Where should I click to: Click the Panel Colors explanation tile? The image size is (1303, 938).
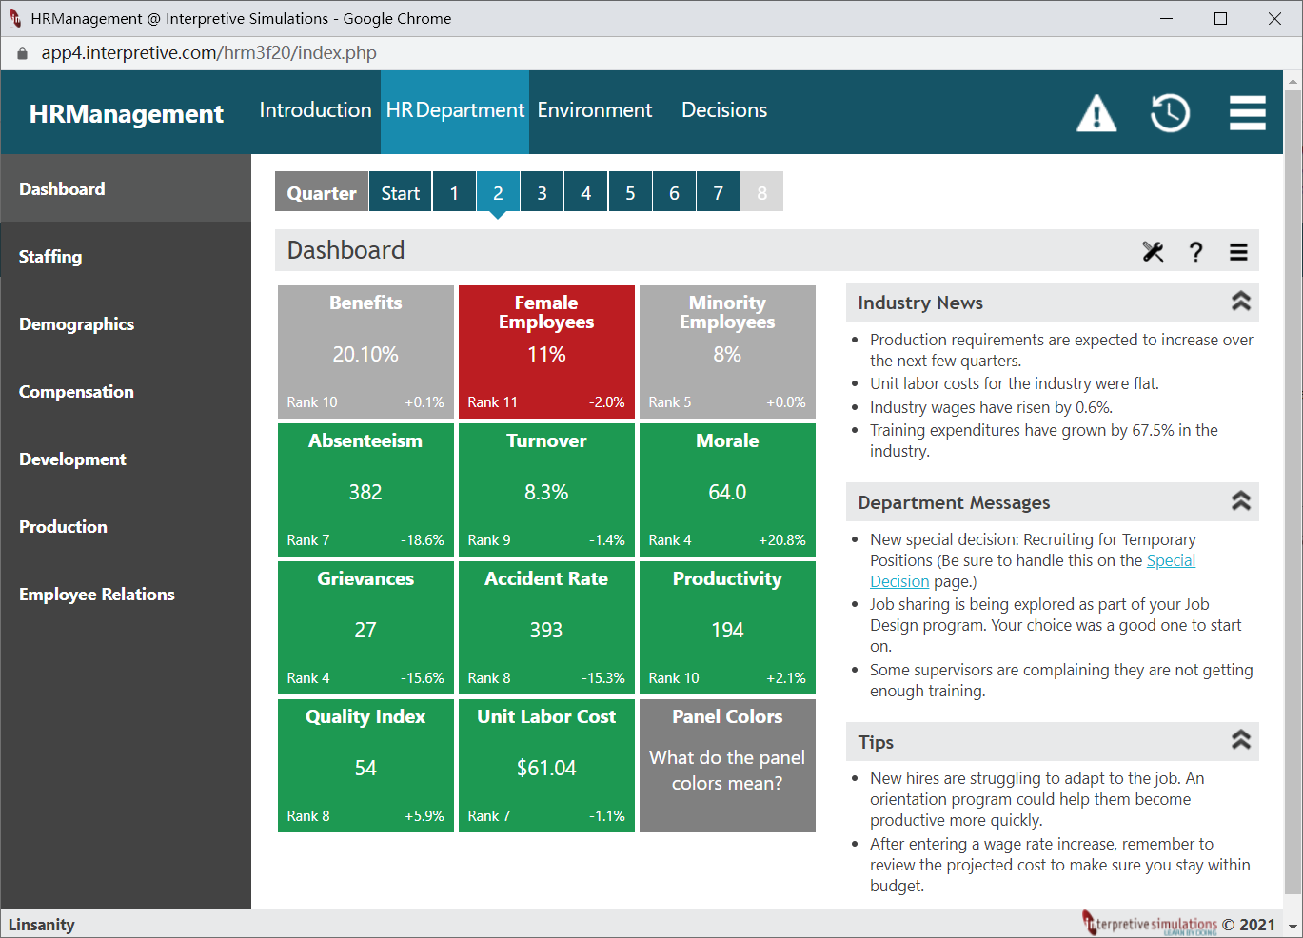point(727,766)
